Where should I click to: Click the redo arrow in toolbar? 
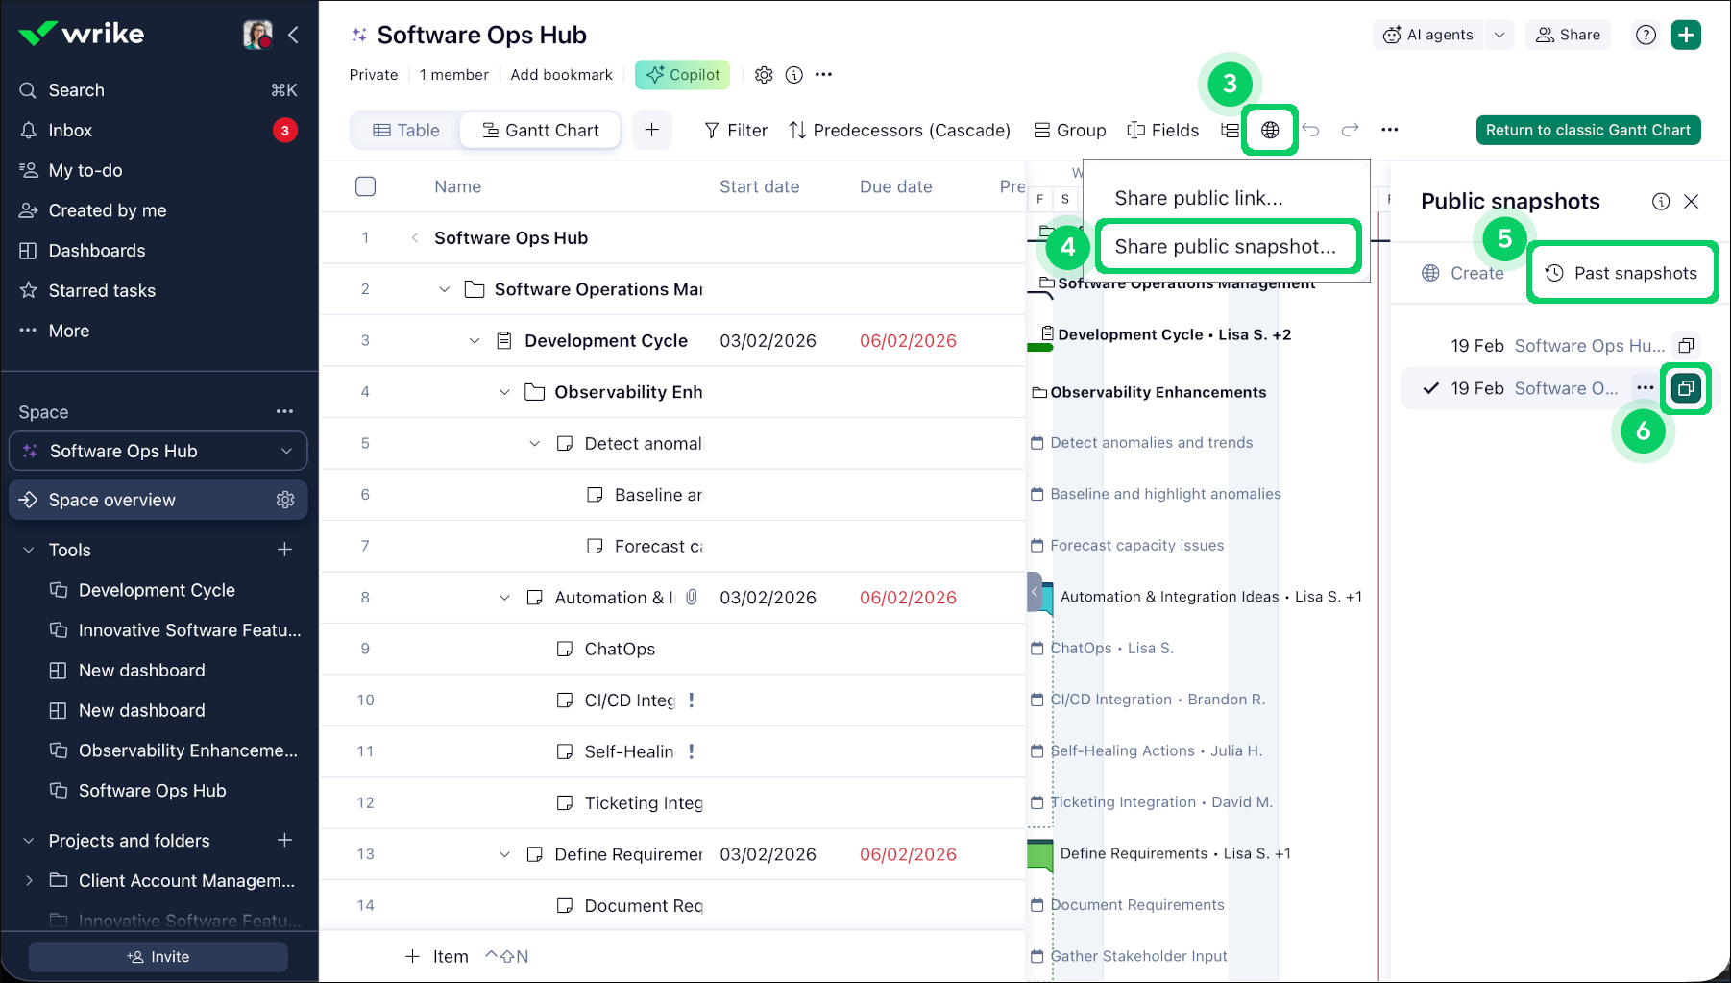coord(1350,130)
